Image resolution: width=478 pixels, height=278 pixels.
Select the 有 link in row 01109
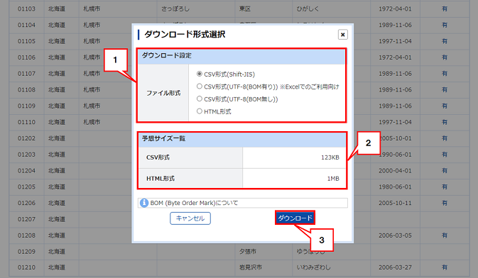[x=445, y=106]
